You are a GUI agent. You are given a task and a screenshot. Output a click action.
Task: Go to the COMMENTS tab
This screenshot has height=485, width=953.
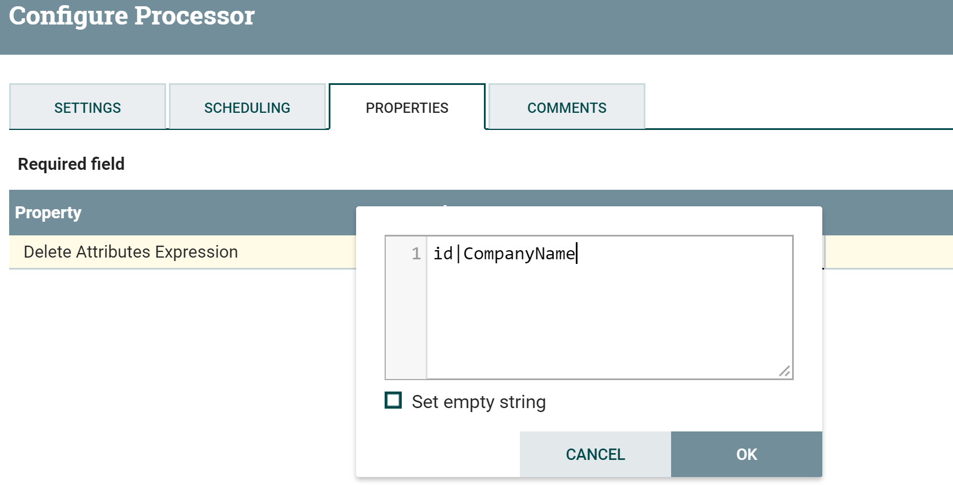(567, 108)
